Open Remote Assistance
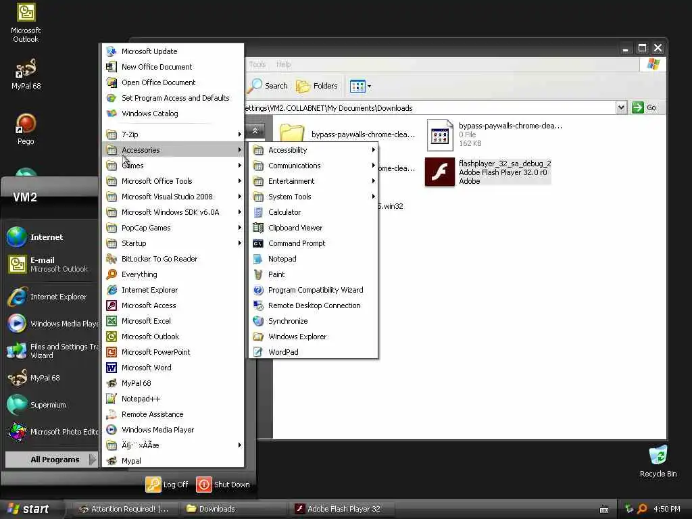The height and width of the screenshot is (519, 692). point(173,414)
